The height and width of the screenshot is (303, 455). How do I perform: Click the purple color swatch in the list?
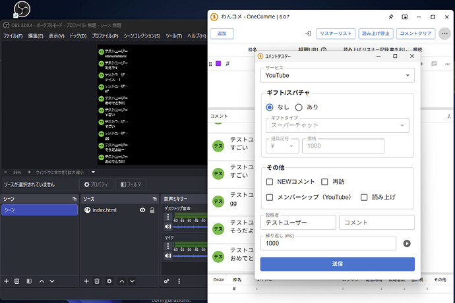(218, 64)
